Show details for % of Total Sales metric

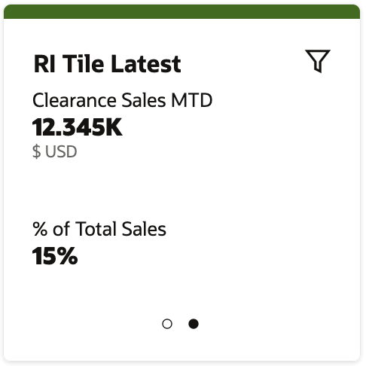pos(99,229)
